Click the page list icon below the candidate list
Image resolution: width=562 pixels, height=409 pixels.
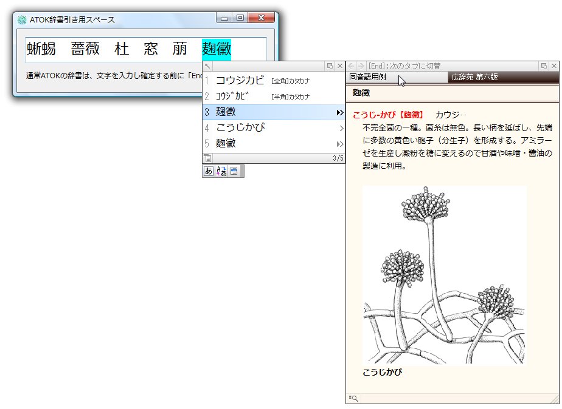pos(207,158)
